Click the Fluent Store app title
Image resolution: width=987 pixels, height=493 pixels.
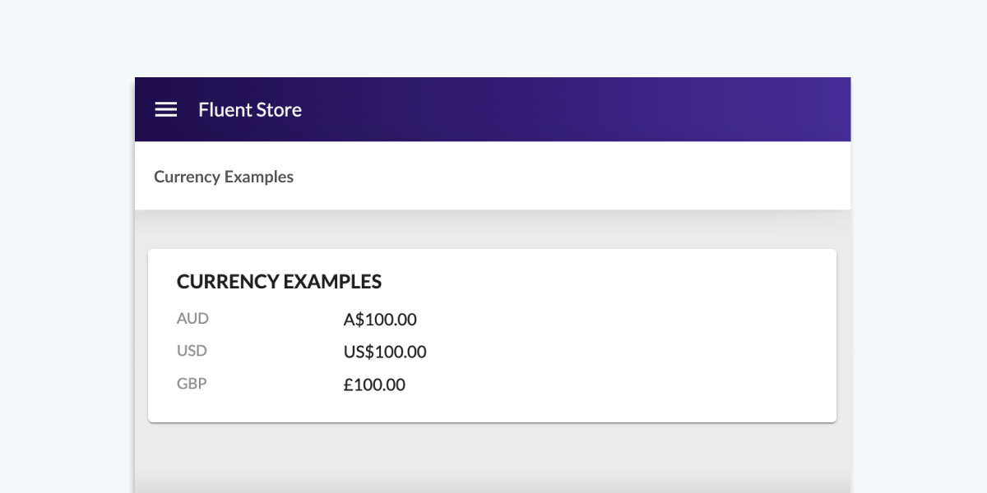250,109
